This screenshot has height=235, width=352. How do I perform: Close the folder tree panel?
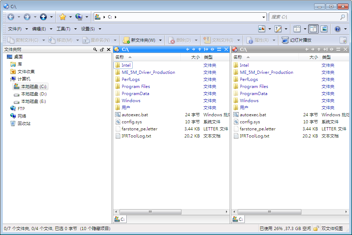[x=109, y=49]
